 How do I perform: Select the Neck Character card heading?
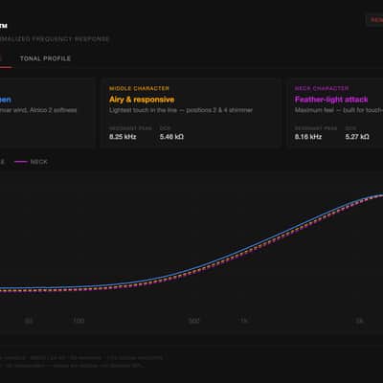click(322, 88)
